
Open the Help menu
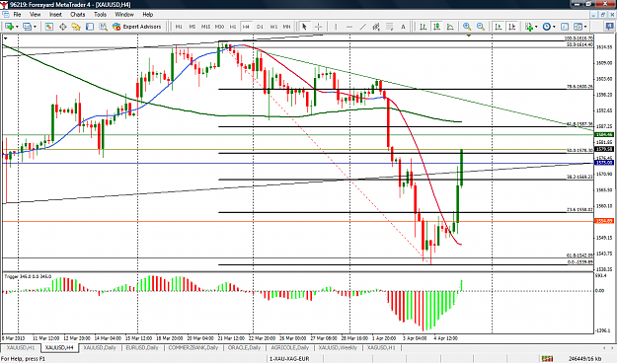pos(147,15)
